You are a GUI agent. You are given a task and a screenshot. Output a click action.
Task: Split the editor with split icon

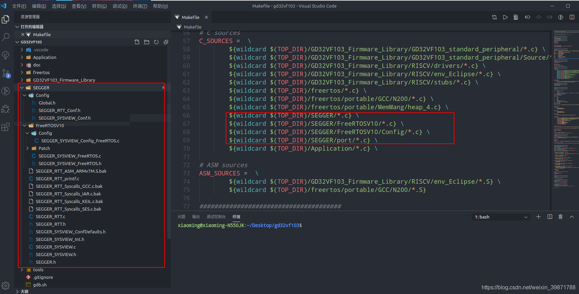[x=572, y=17]
